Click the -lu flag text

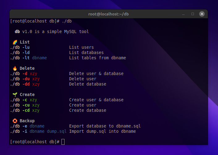tap(26, 47)
